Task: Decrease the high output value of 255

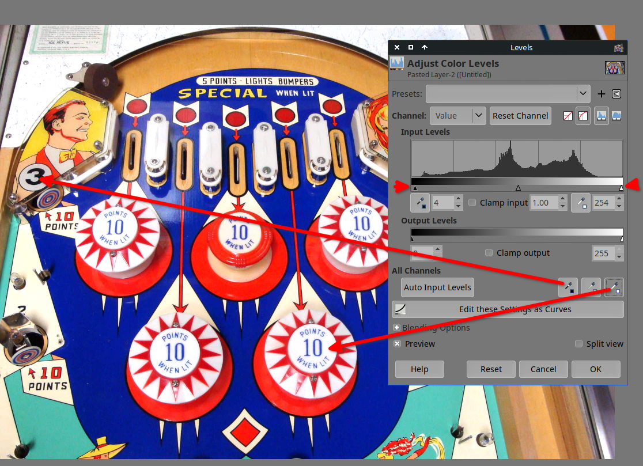Action: coord(619,257)
